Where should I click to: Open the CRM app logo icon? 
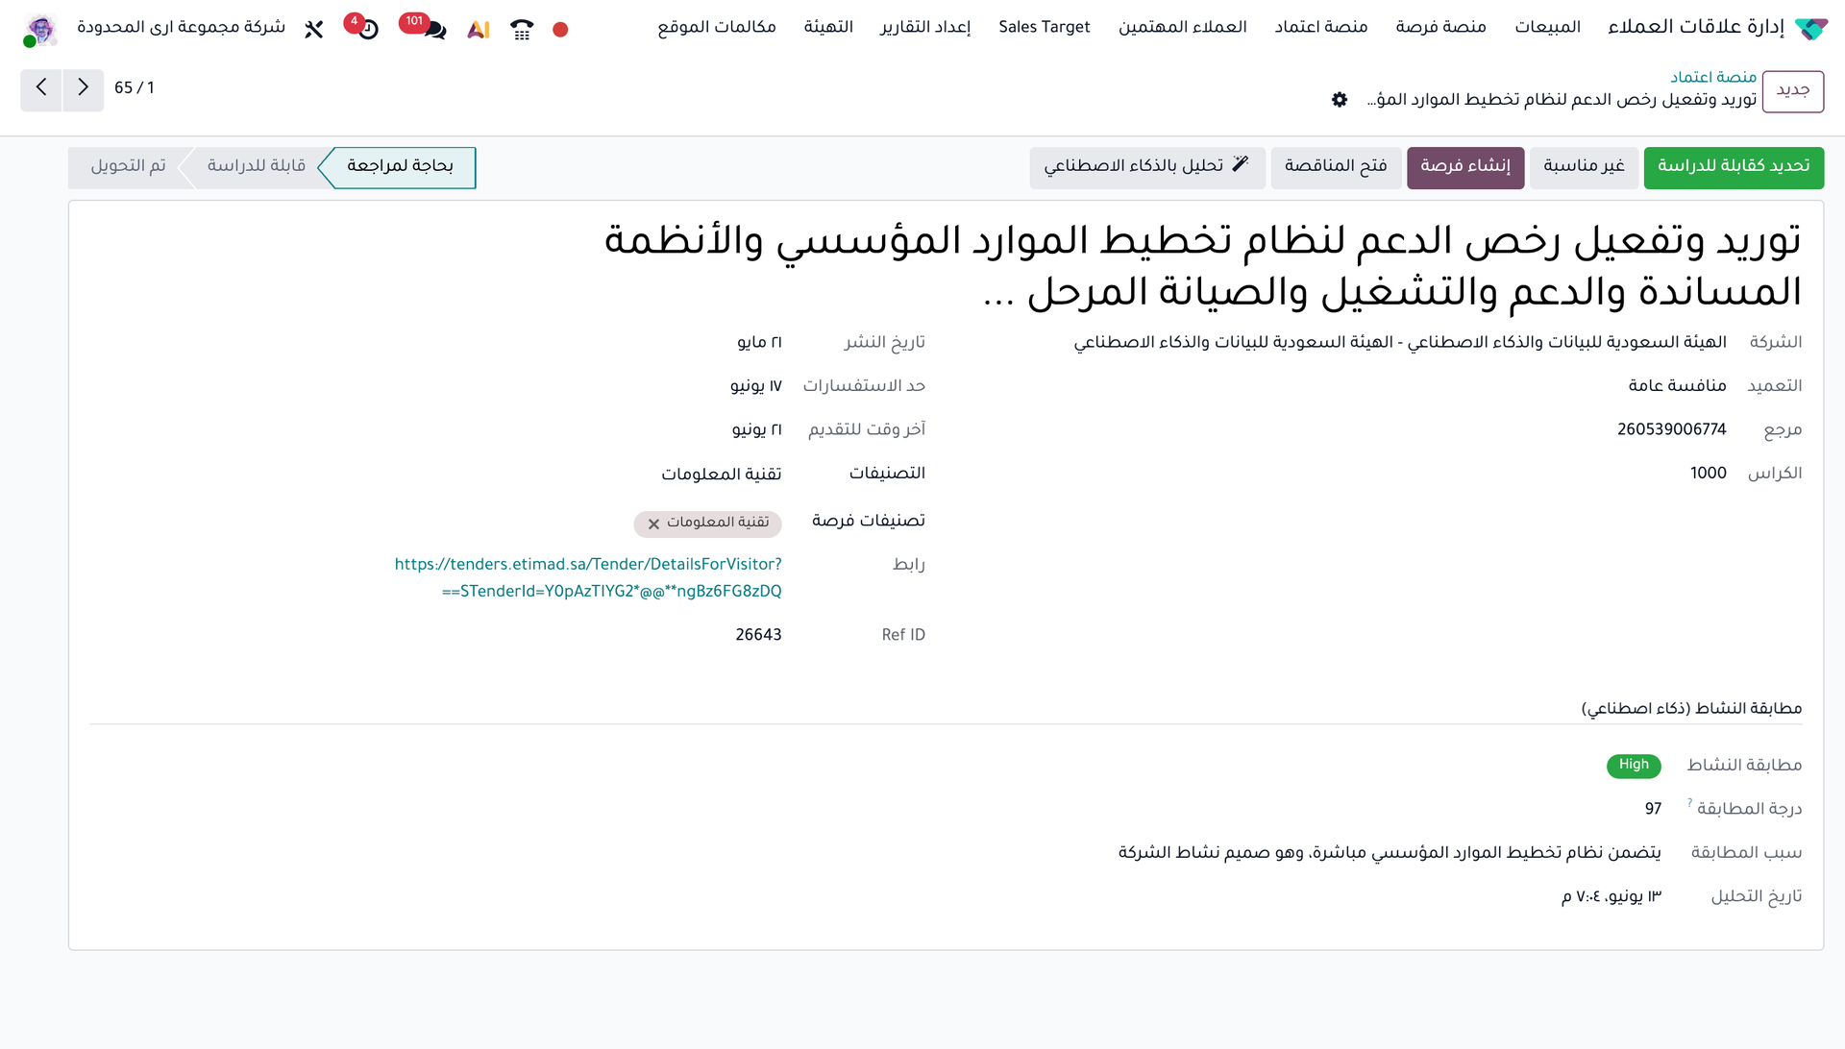click(1811, 28)
